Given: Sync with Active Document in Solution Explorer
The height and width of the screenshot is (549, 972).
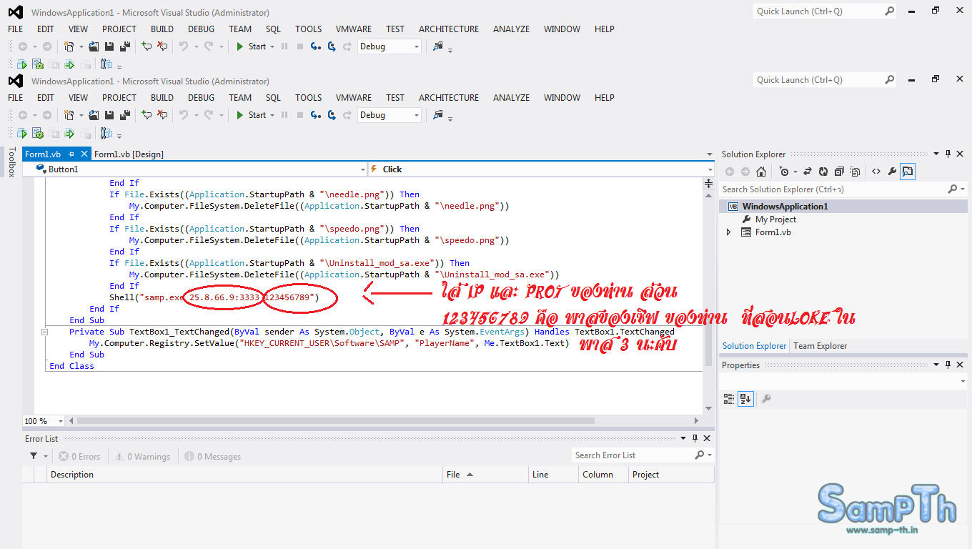Looking at the screenshot, I should point(808,172).
